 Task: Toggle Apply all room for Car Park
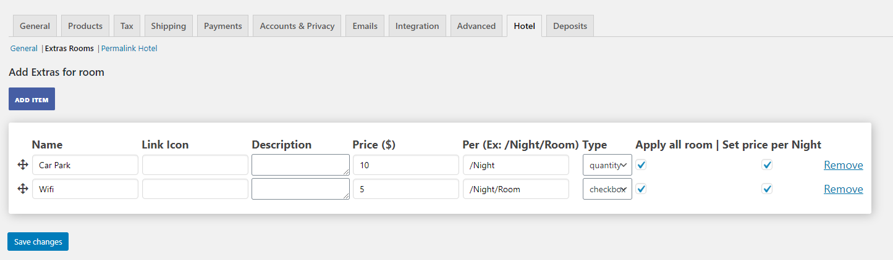coord(641,165)
